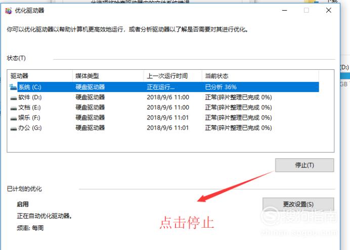
Task: Select the 软件 (D:) drive row
Action: coord(164,97)
